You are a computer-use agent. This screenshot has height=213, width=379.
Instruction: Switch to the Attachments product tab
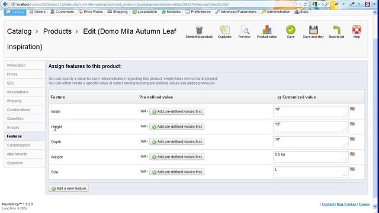pos(24,154)
